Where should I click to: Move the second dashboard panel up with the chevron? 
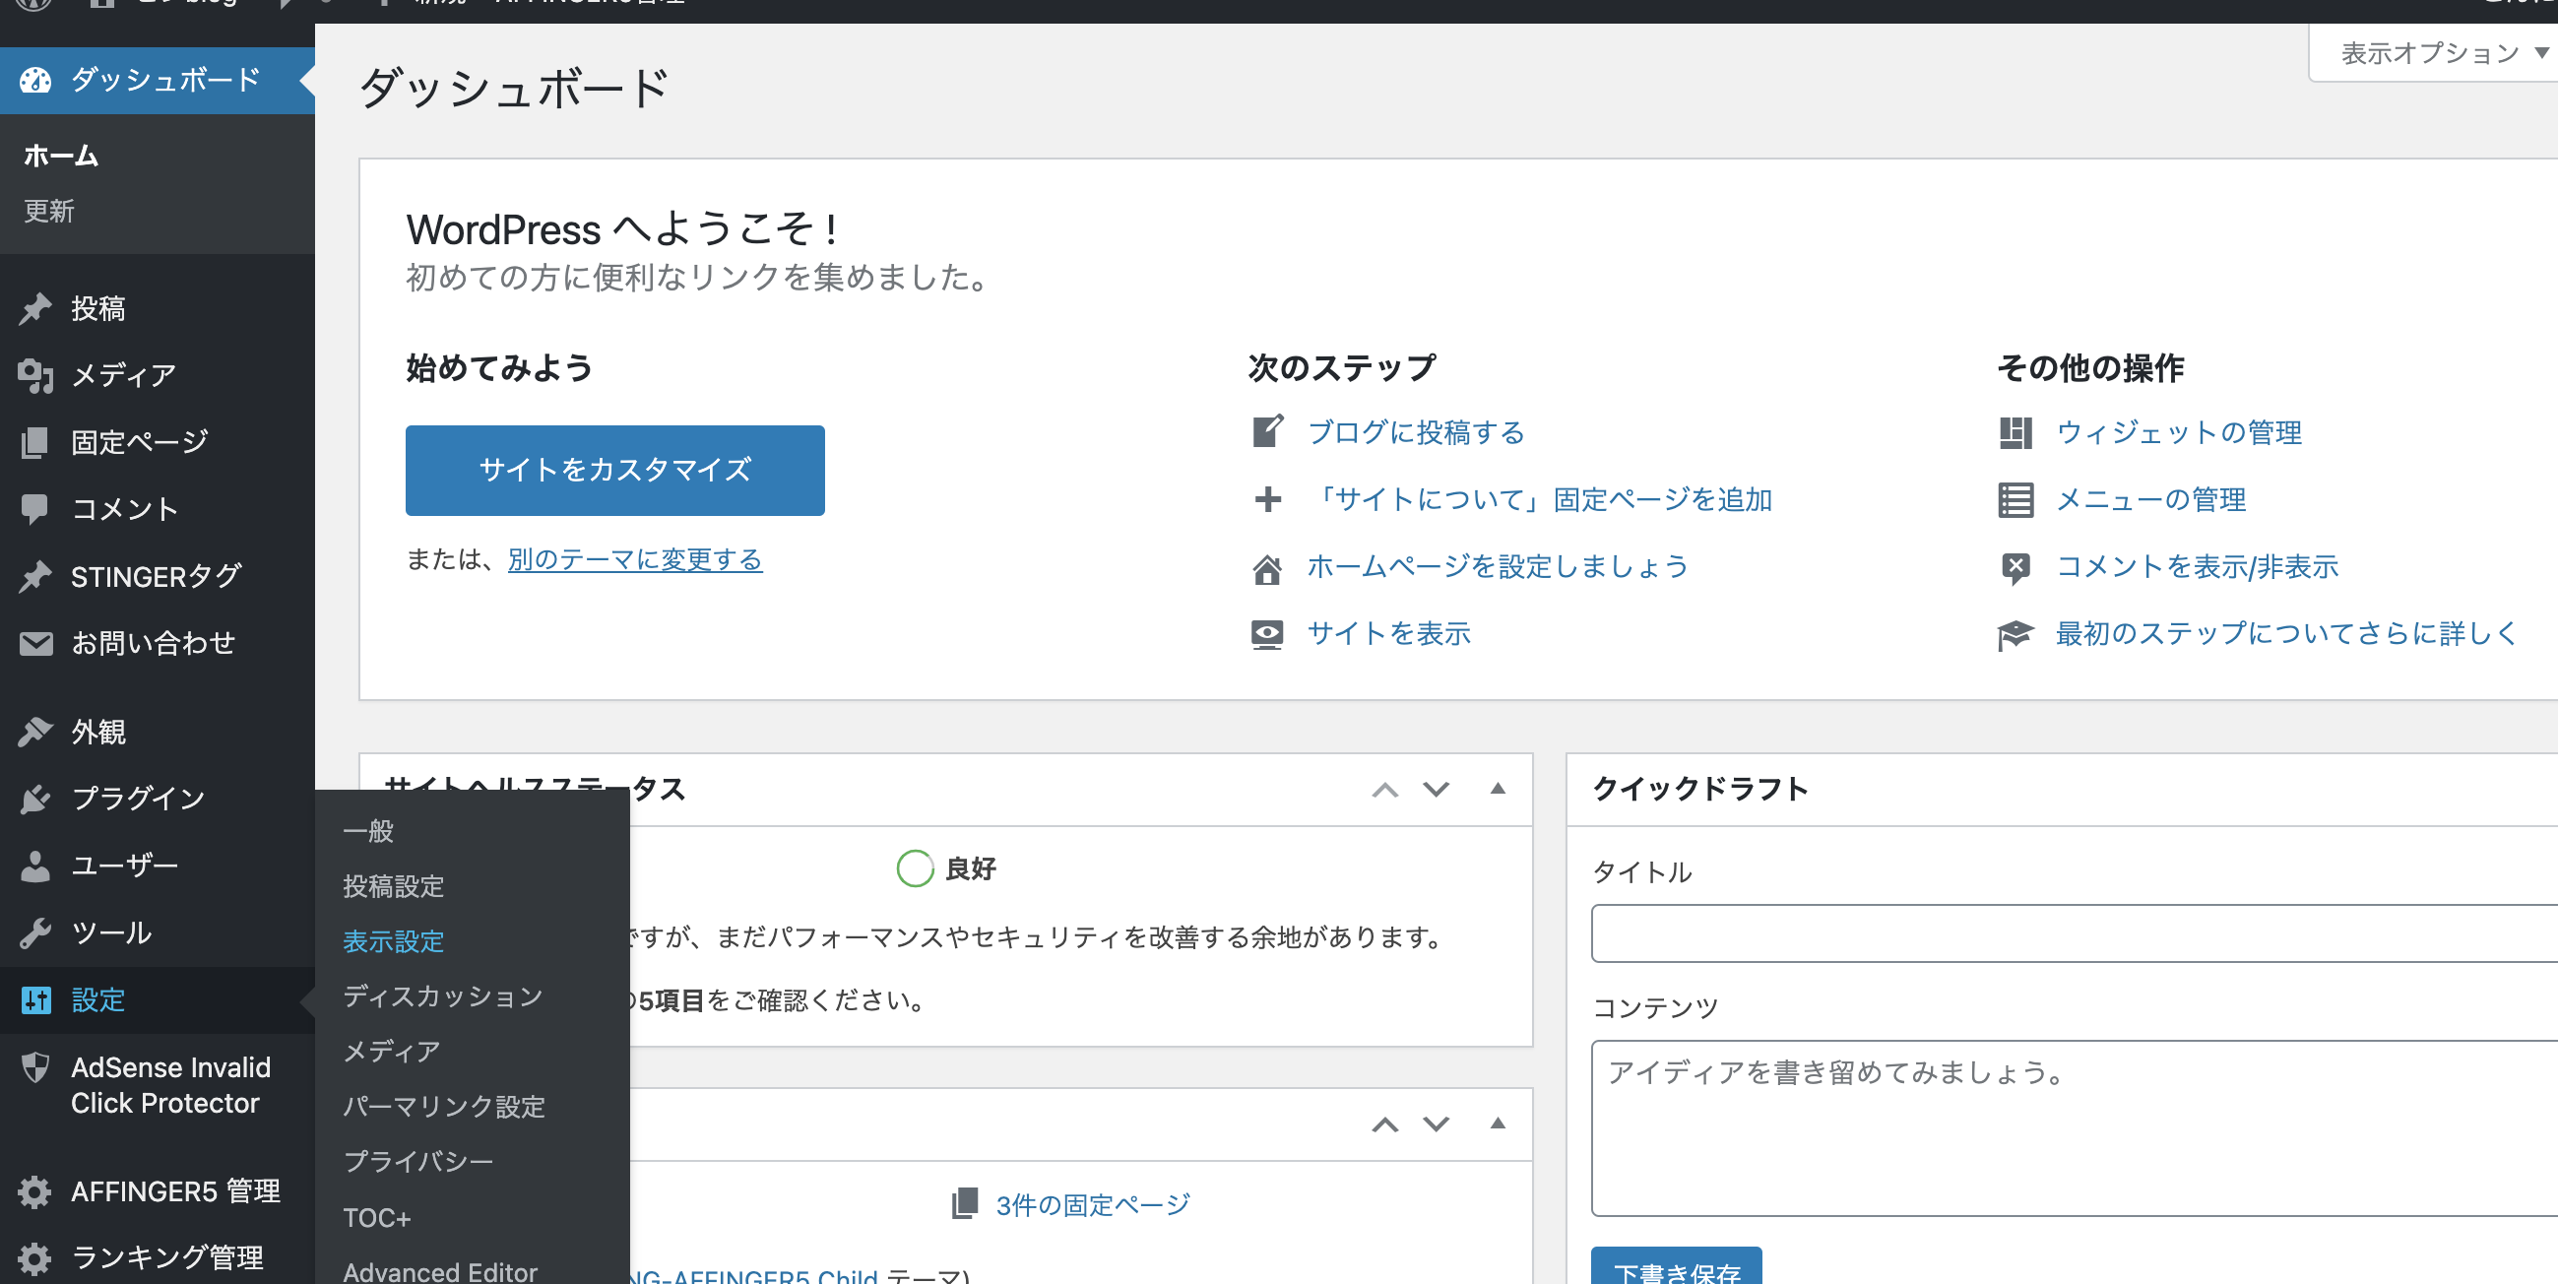(x=1385, y=1124)
